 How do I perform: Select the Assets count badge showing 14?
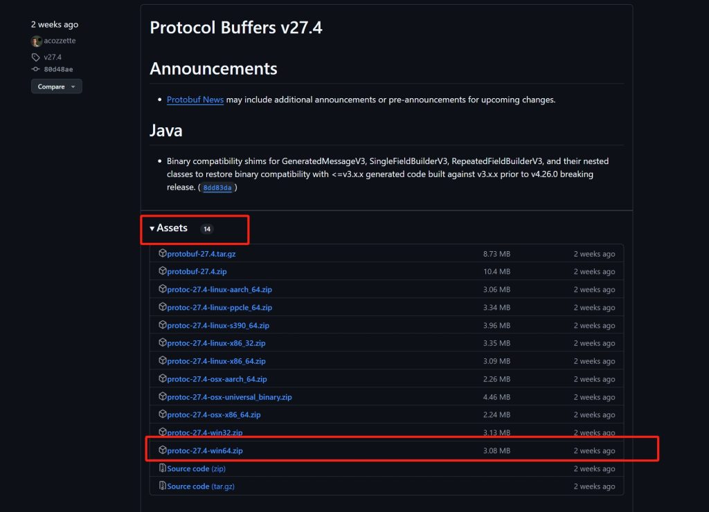point(206,228)
